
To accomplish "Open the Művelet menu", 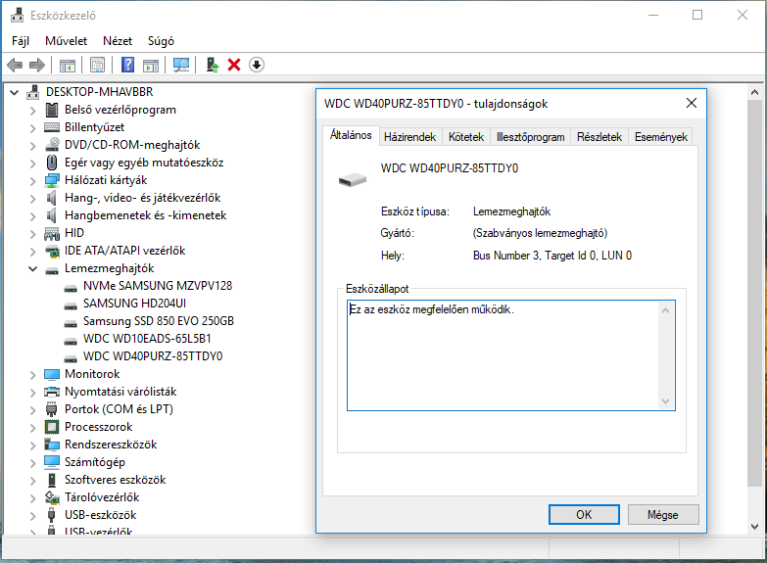I will click(66, 41).
